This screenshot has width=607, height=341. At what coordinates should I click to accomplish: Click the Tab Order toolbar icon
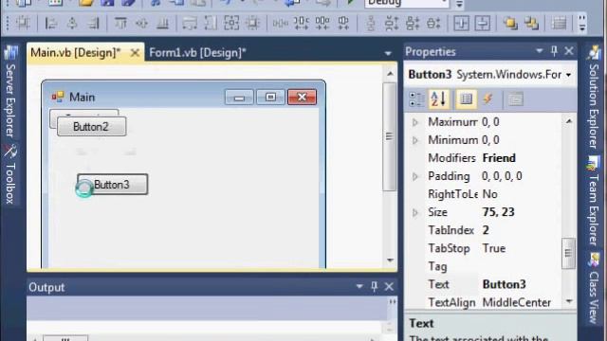559,24
